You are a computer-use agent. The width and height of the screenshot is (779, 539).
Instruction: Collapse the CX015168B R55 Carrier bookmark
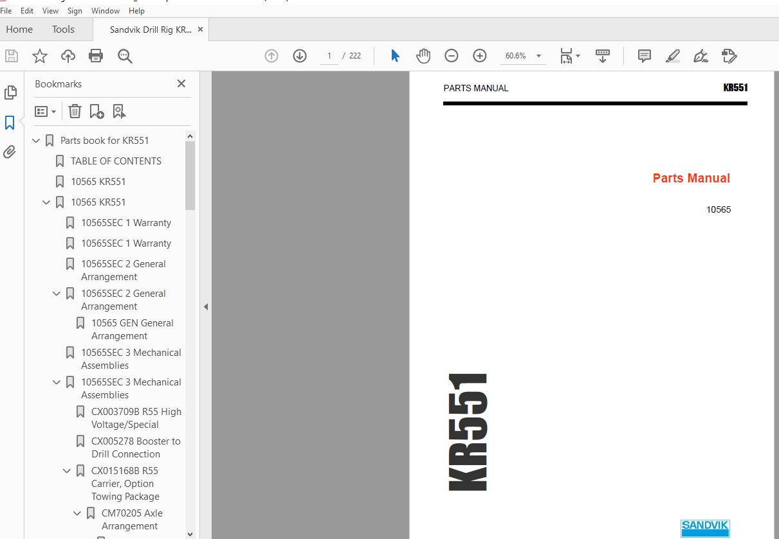(x=67, y=471)
